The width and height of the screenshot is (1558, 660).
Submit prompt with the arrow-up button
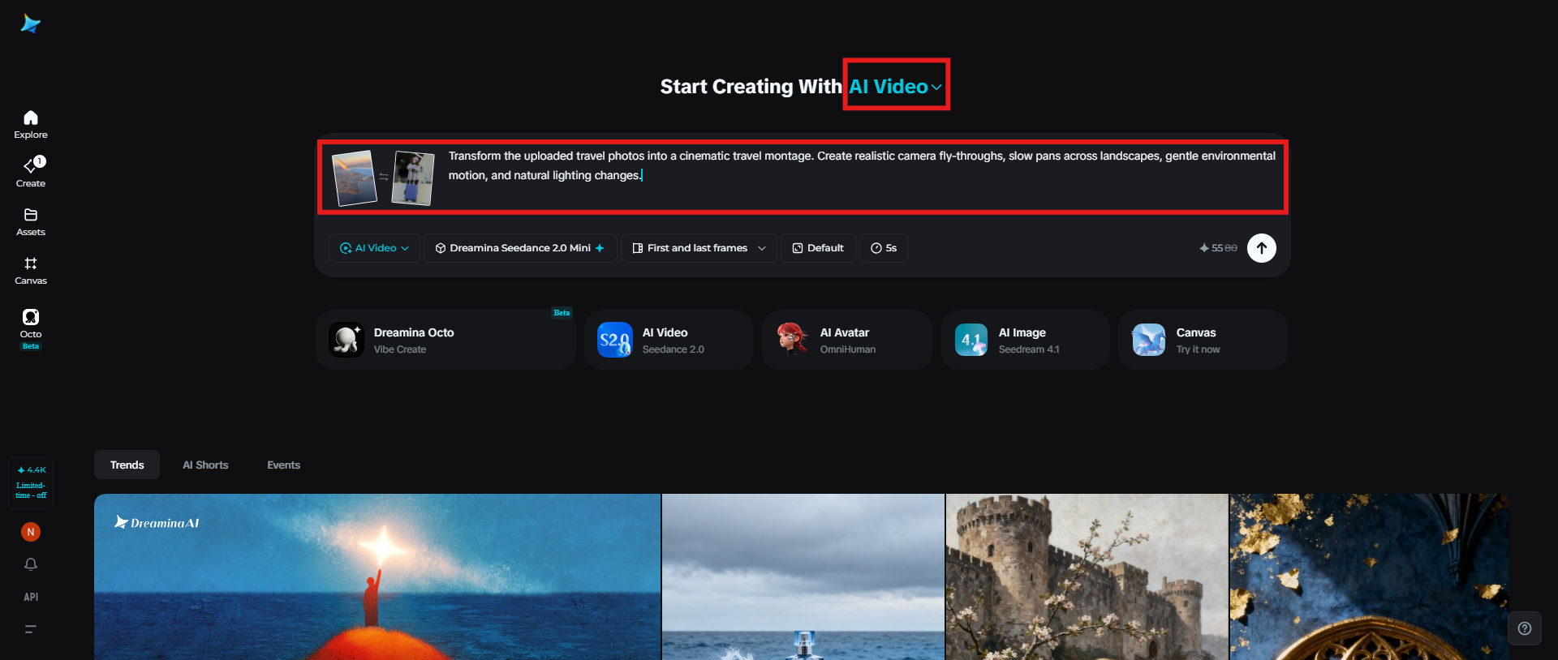(1261, 248)
